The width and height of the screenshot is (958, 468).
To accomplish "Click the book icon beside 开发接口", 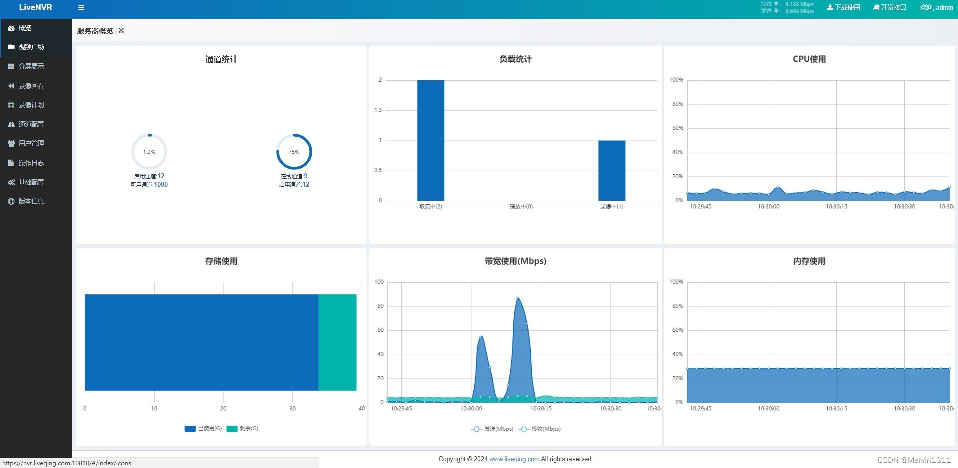I will pos(876,7).
